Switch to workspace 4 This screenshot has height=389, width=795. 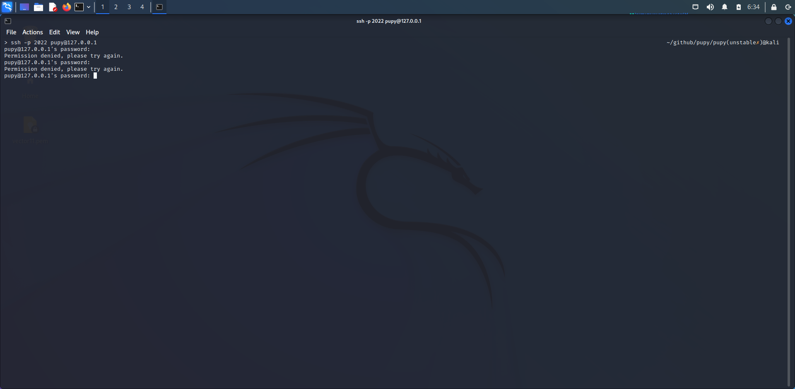142,7
